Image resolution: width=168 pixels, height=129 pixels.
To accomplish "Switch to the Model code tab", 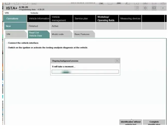I will click(x=62, y=34).
